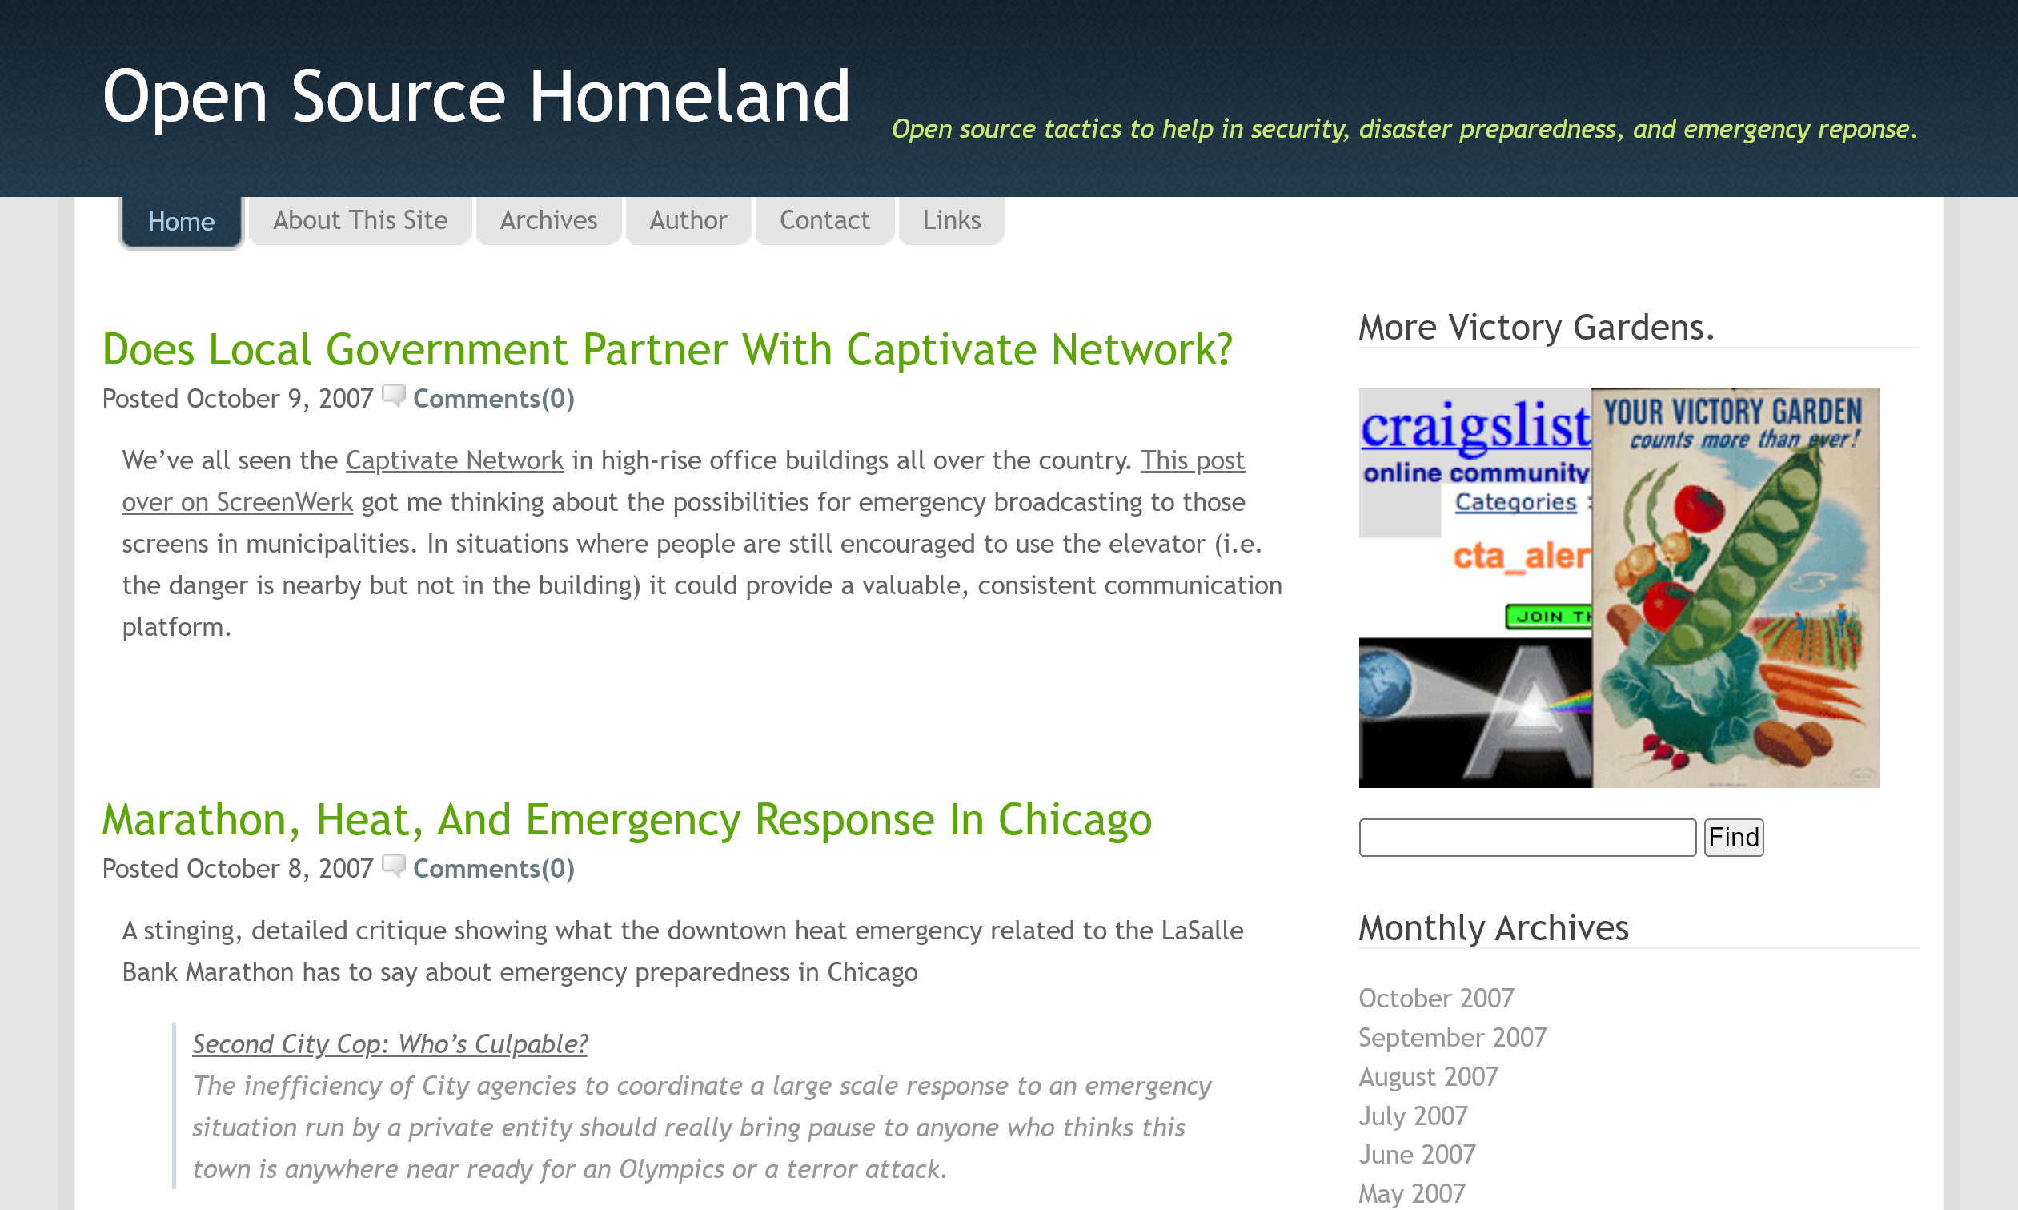The height and width of the screenshot is (1210, 2018).
Task: Open the Archives tab
Action: coord(548,220)
